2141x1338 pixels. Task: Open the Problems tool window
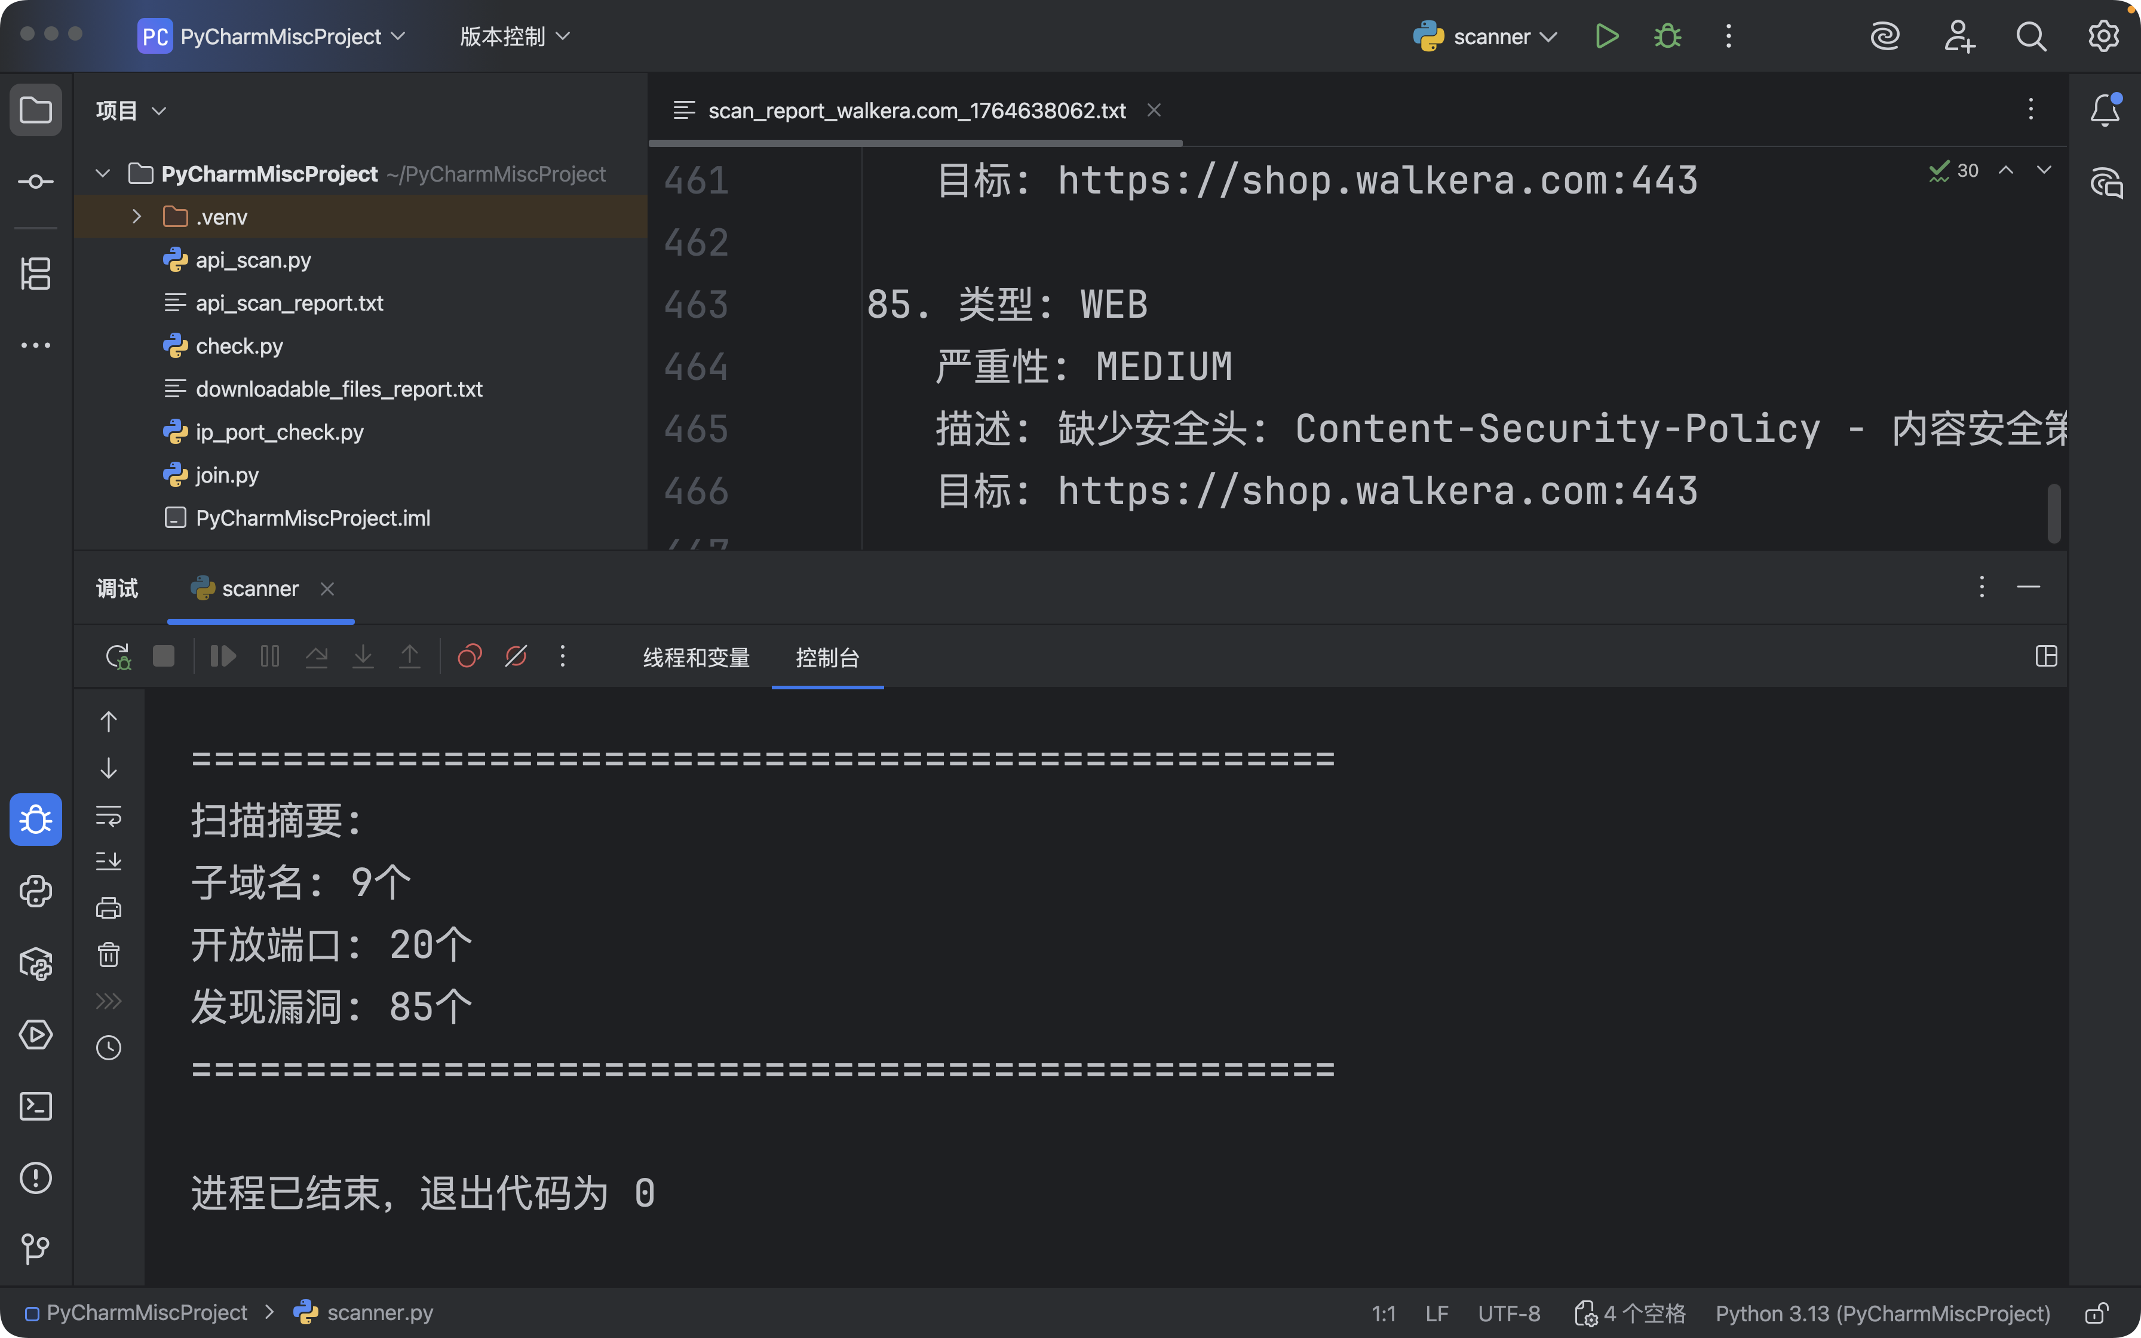pos(35,1178)
